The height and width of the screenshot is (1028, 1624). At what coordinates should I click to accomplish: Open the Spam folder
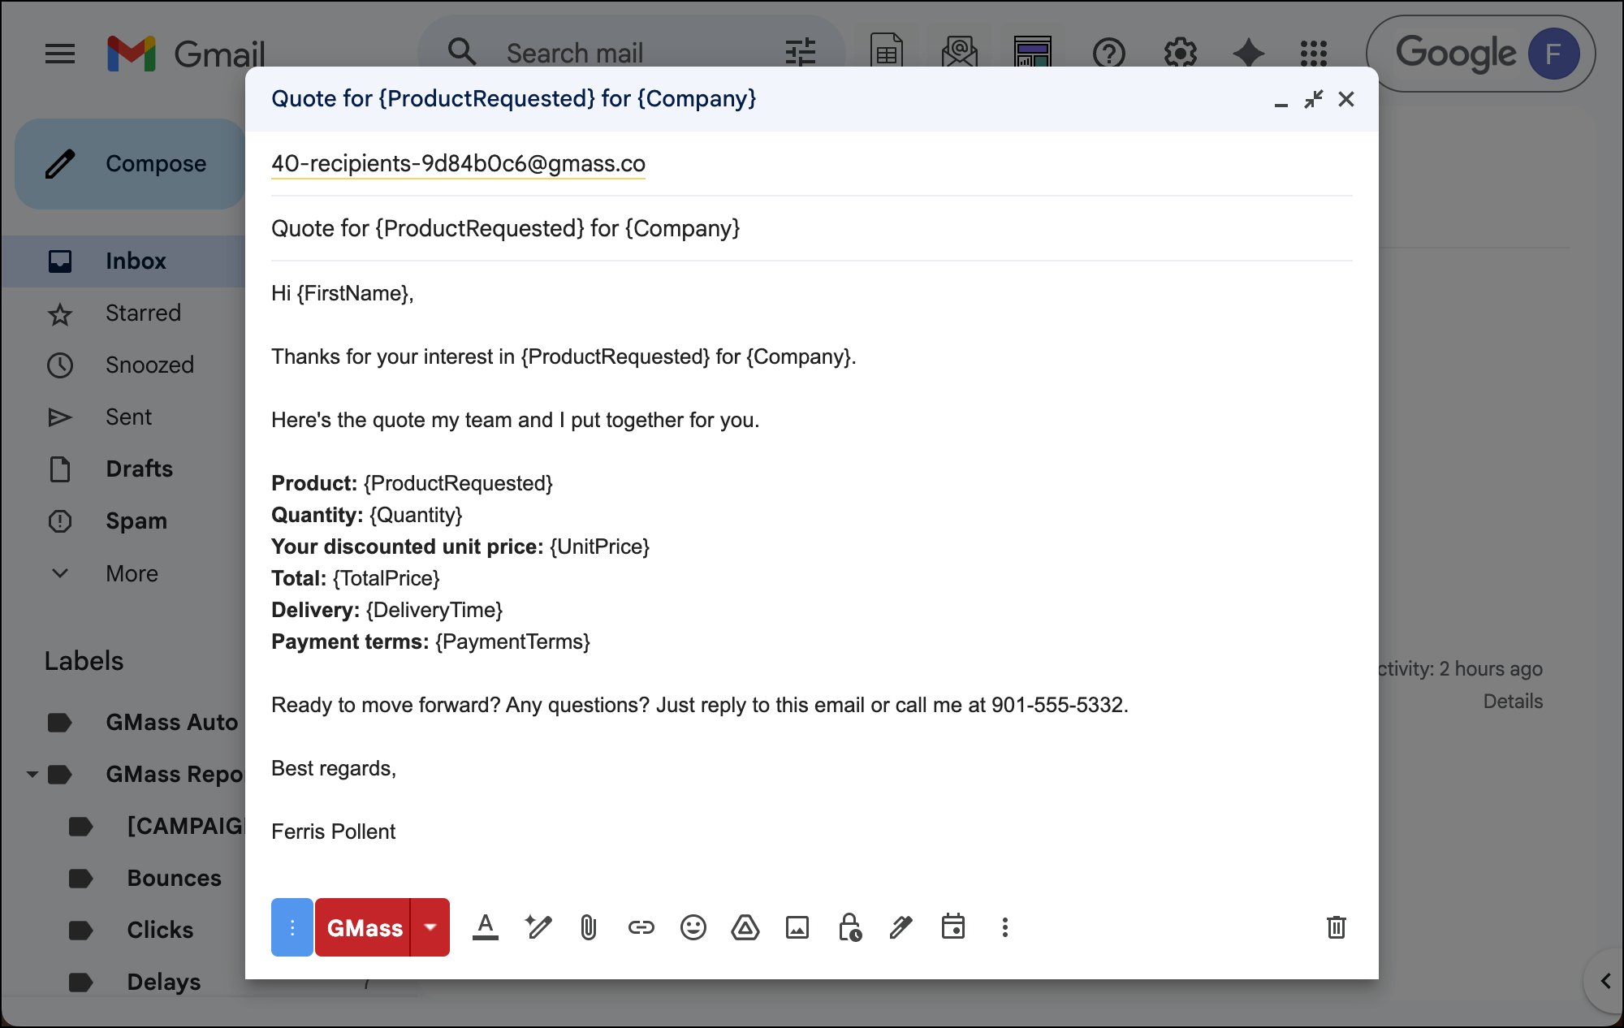pyautogui.click(x=136, y=520)
